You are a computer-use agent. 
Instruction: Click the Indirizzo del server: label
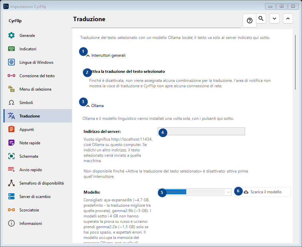click(x=102, y=132)
